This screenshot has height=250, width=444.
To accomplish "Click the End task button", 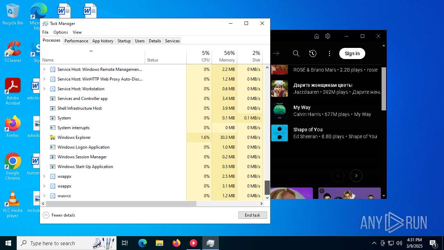I will tap(253, 215).
